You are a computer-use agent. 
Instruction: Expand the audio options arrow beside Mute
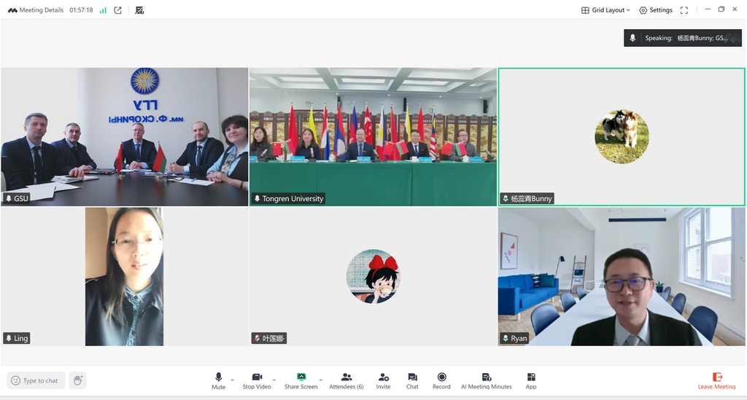[x=233, y=380]
